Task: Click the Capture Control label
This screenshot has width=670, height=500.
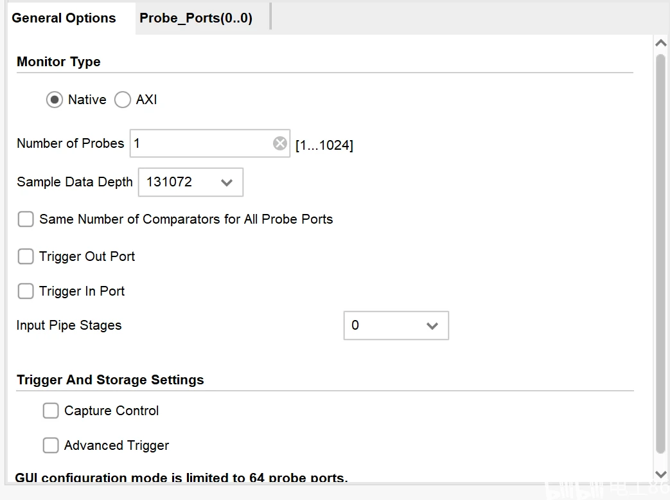Action: (x=111, y=411)
